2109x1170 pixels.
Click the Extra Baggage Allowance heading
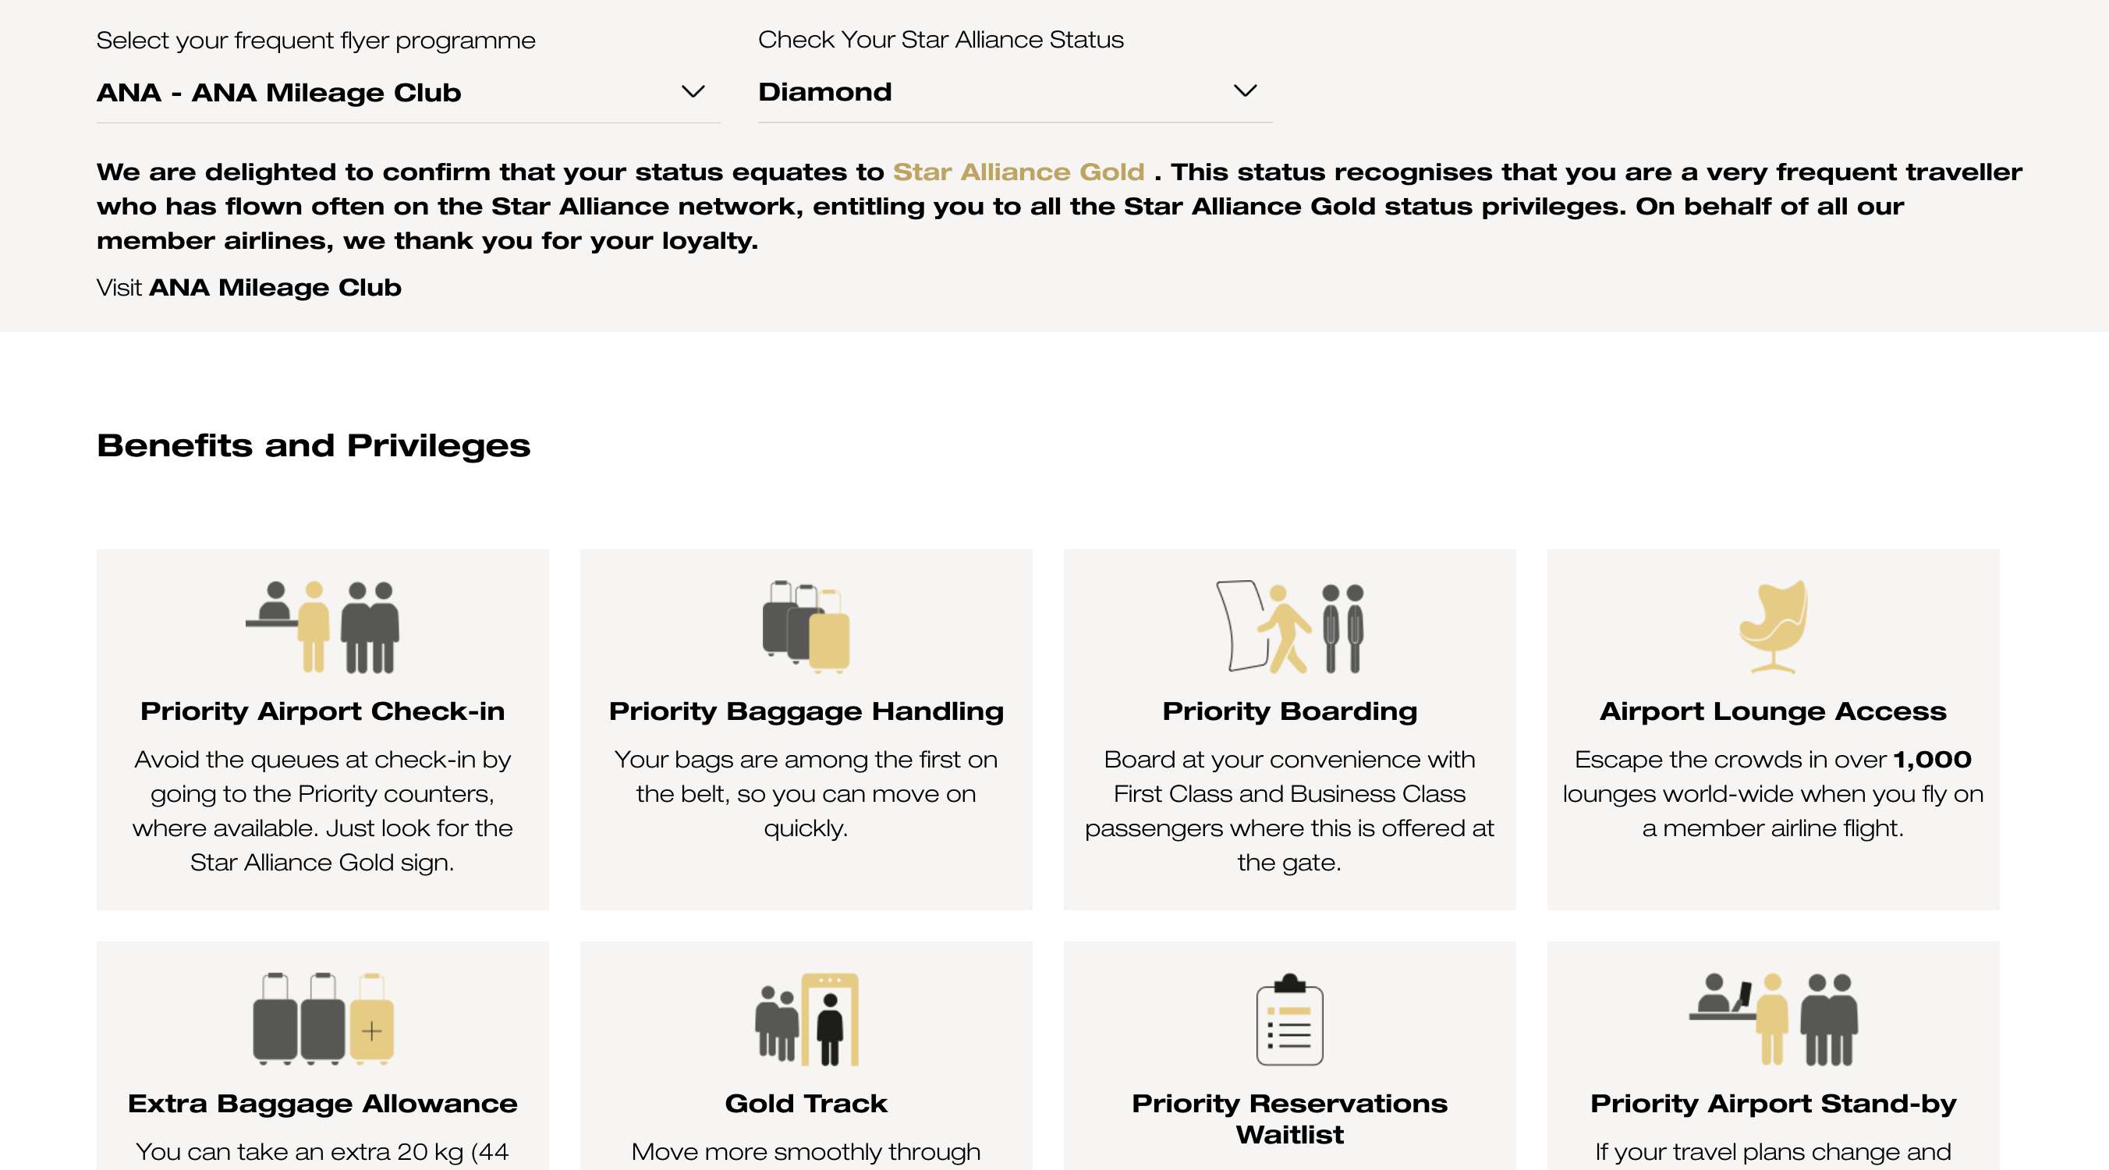coord(323,1103)
